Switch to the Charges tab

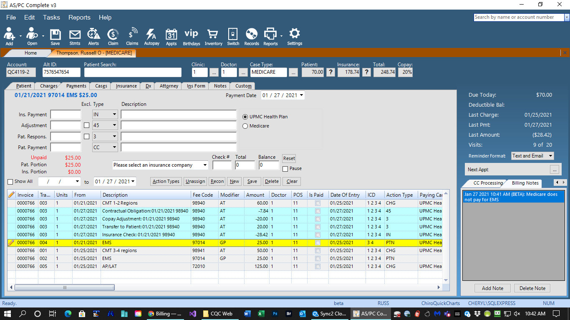point(49,86)
